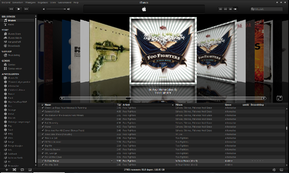This screenshot has width=289, height=173.
Task: Click the Cover Flow scroll right arrow
Action: [x=264, y=98]
